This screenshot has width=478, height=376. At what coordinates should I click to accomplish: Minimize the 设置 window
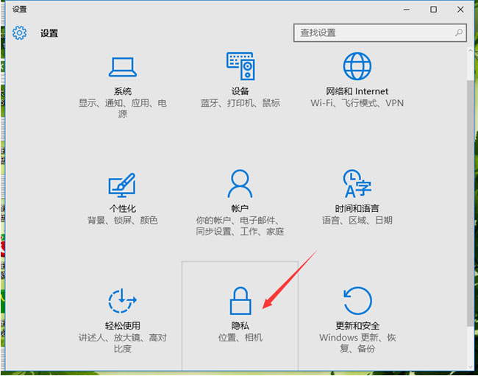click(x=407, y=10)
